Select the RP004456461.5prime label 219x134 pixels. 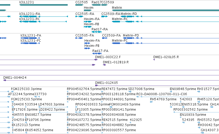pyautogui.click(x=84, y=99)
